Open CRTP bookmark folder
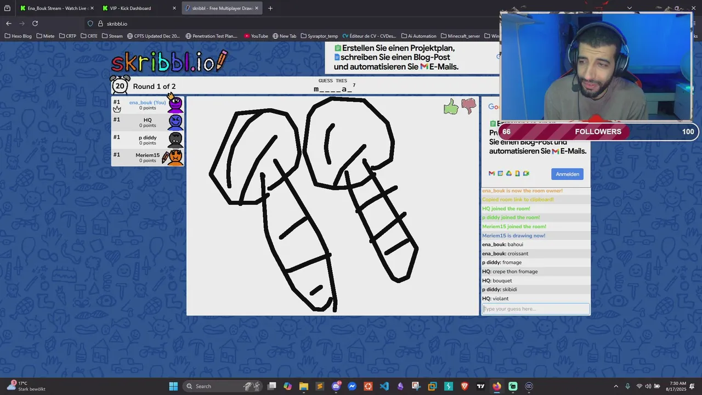Image resolution: width=702 pixels, height=395 pixels. tap(67, 36)
